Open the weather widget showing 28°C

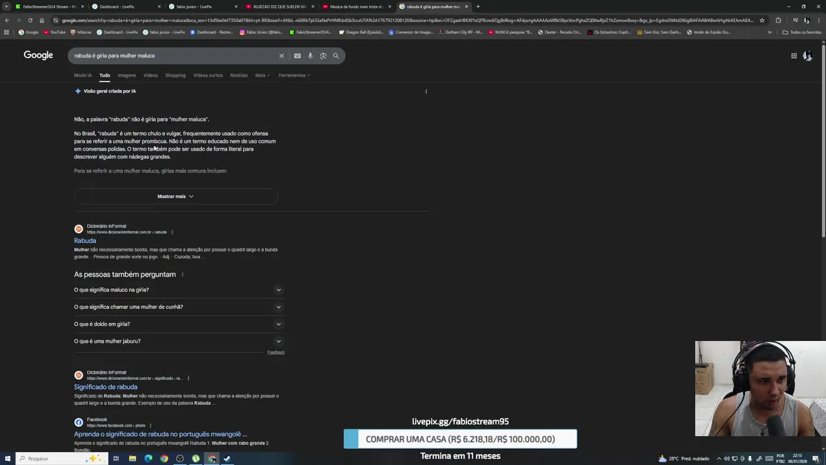tap(683, 459)
